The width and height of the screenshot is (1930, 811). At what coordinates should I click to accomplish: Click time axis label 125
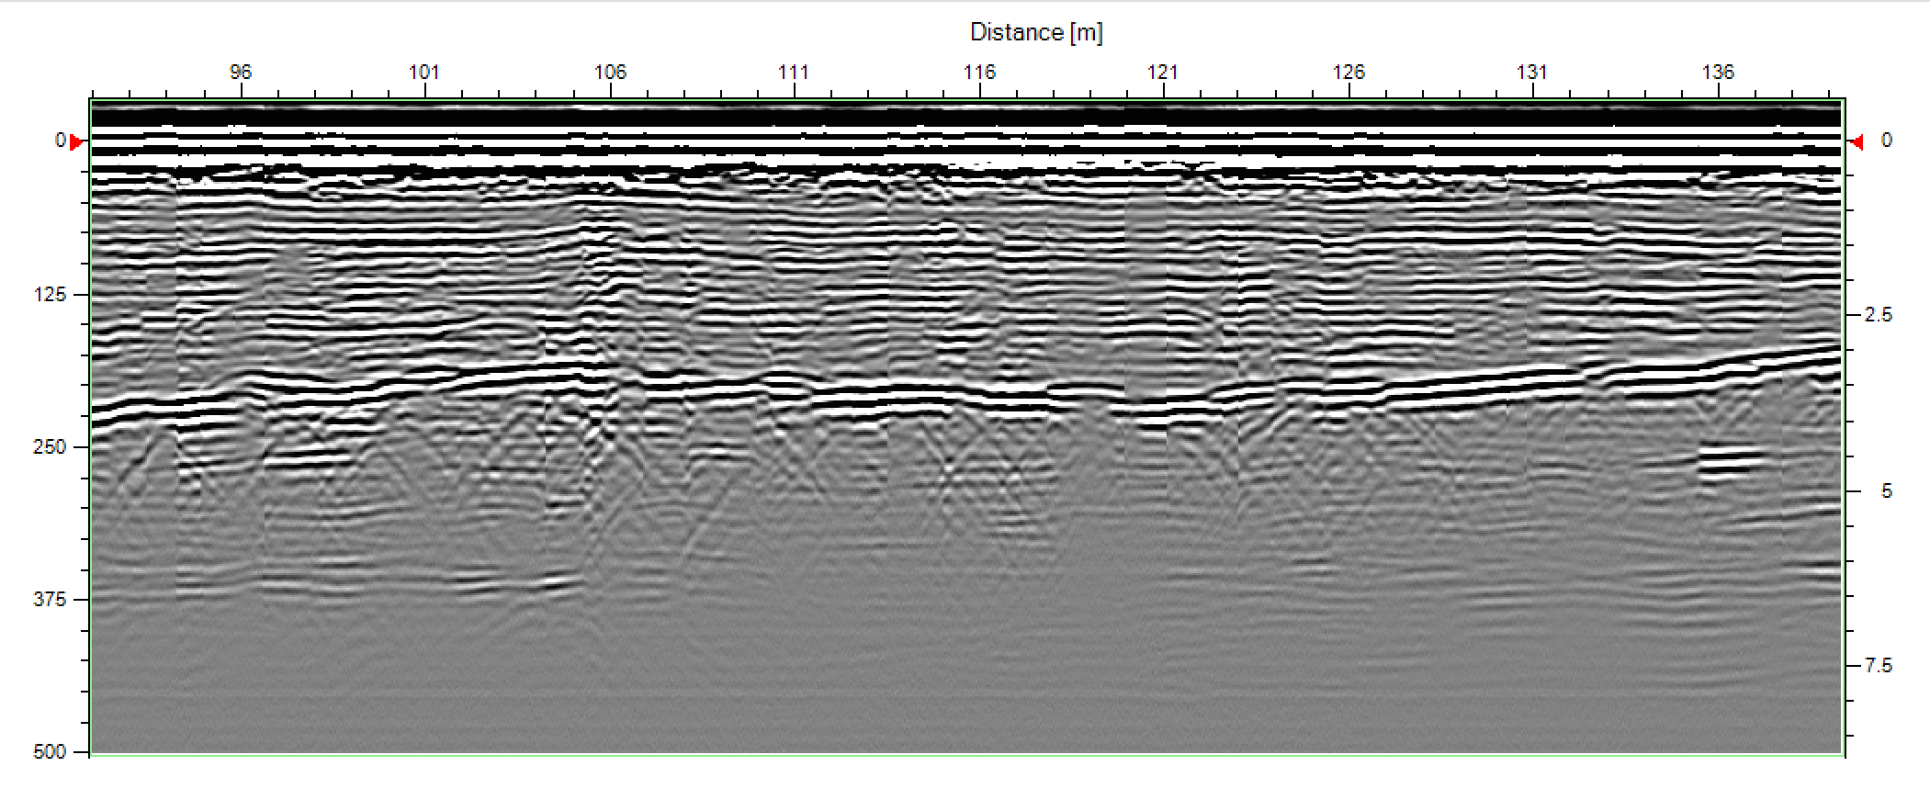[x=50, y=295]
